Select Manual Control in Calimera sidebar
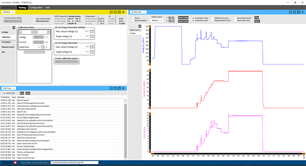 click(x=8, y=47)
